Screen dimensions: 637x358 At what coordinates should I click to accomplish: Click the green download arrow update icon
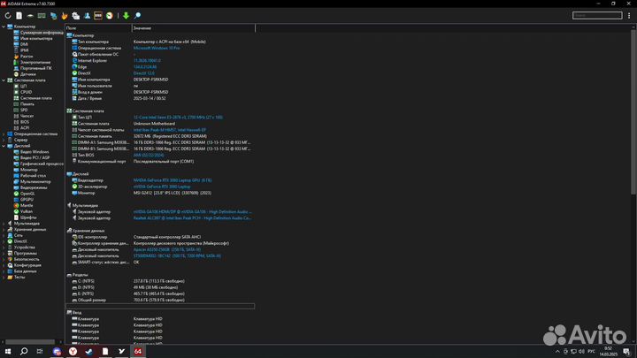pos(126,15)
